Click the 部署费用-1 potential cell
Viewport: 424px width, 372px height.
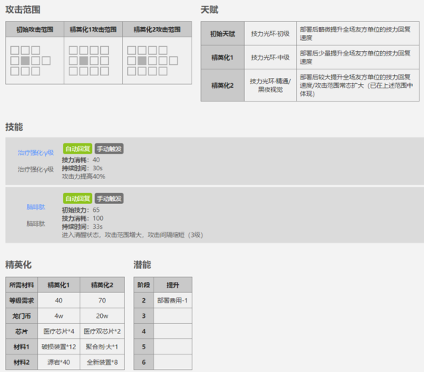[x=173, y=300]
